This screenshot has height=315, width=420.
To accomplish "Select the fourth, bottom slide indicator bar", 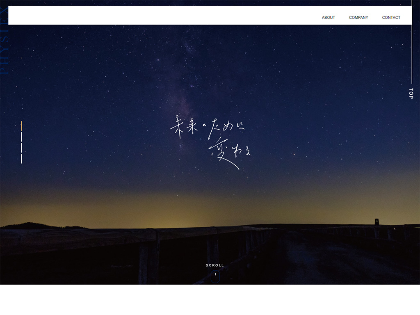I will (x=21, y=158).
